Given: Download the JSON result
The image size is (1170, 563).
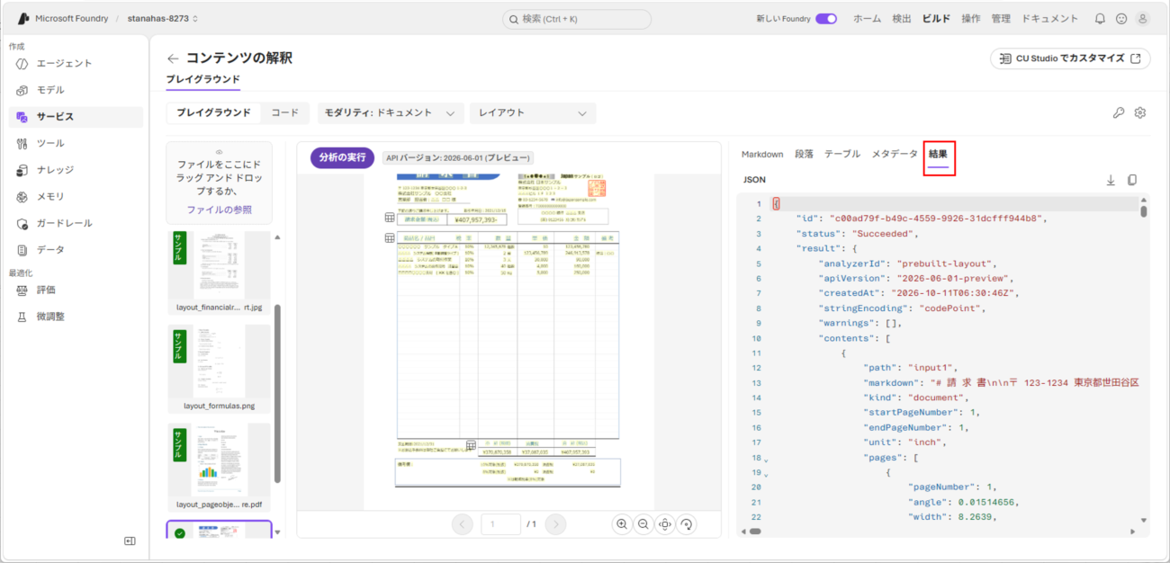Looking at the screenshot, I should 1111,180.
